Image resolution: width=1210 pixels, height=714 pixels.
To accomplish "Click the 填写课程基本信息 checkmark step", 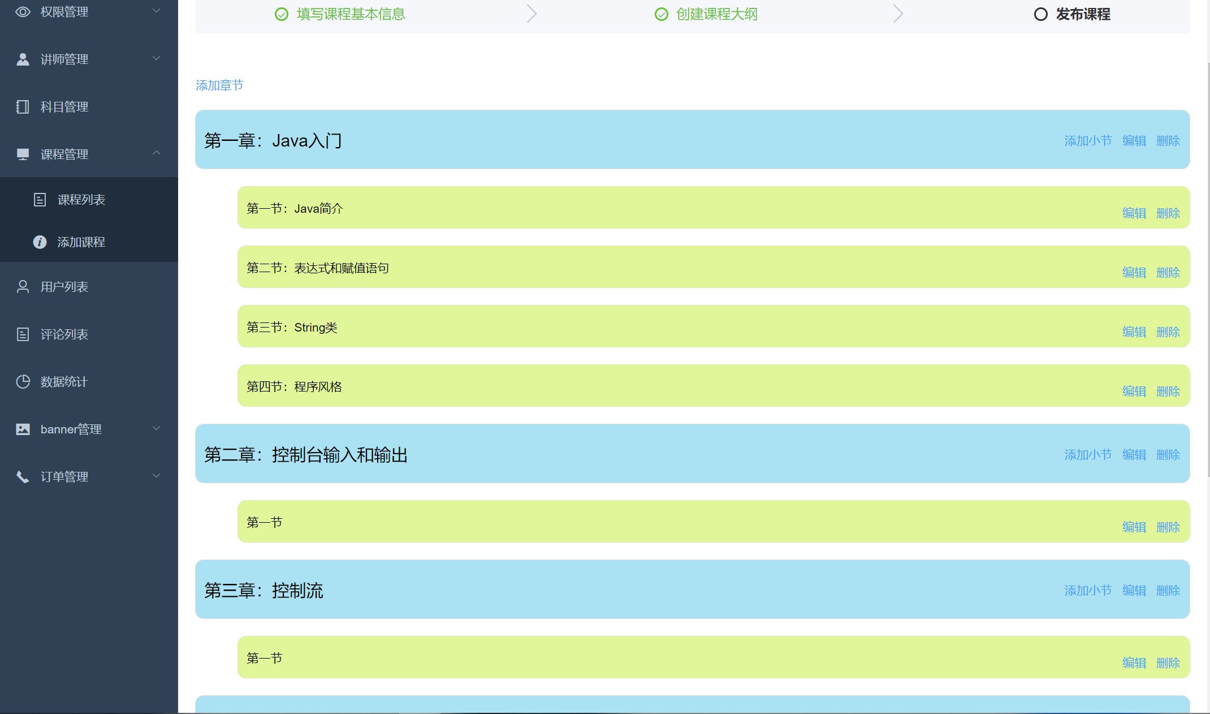I will click(281, 14).
